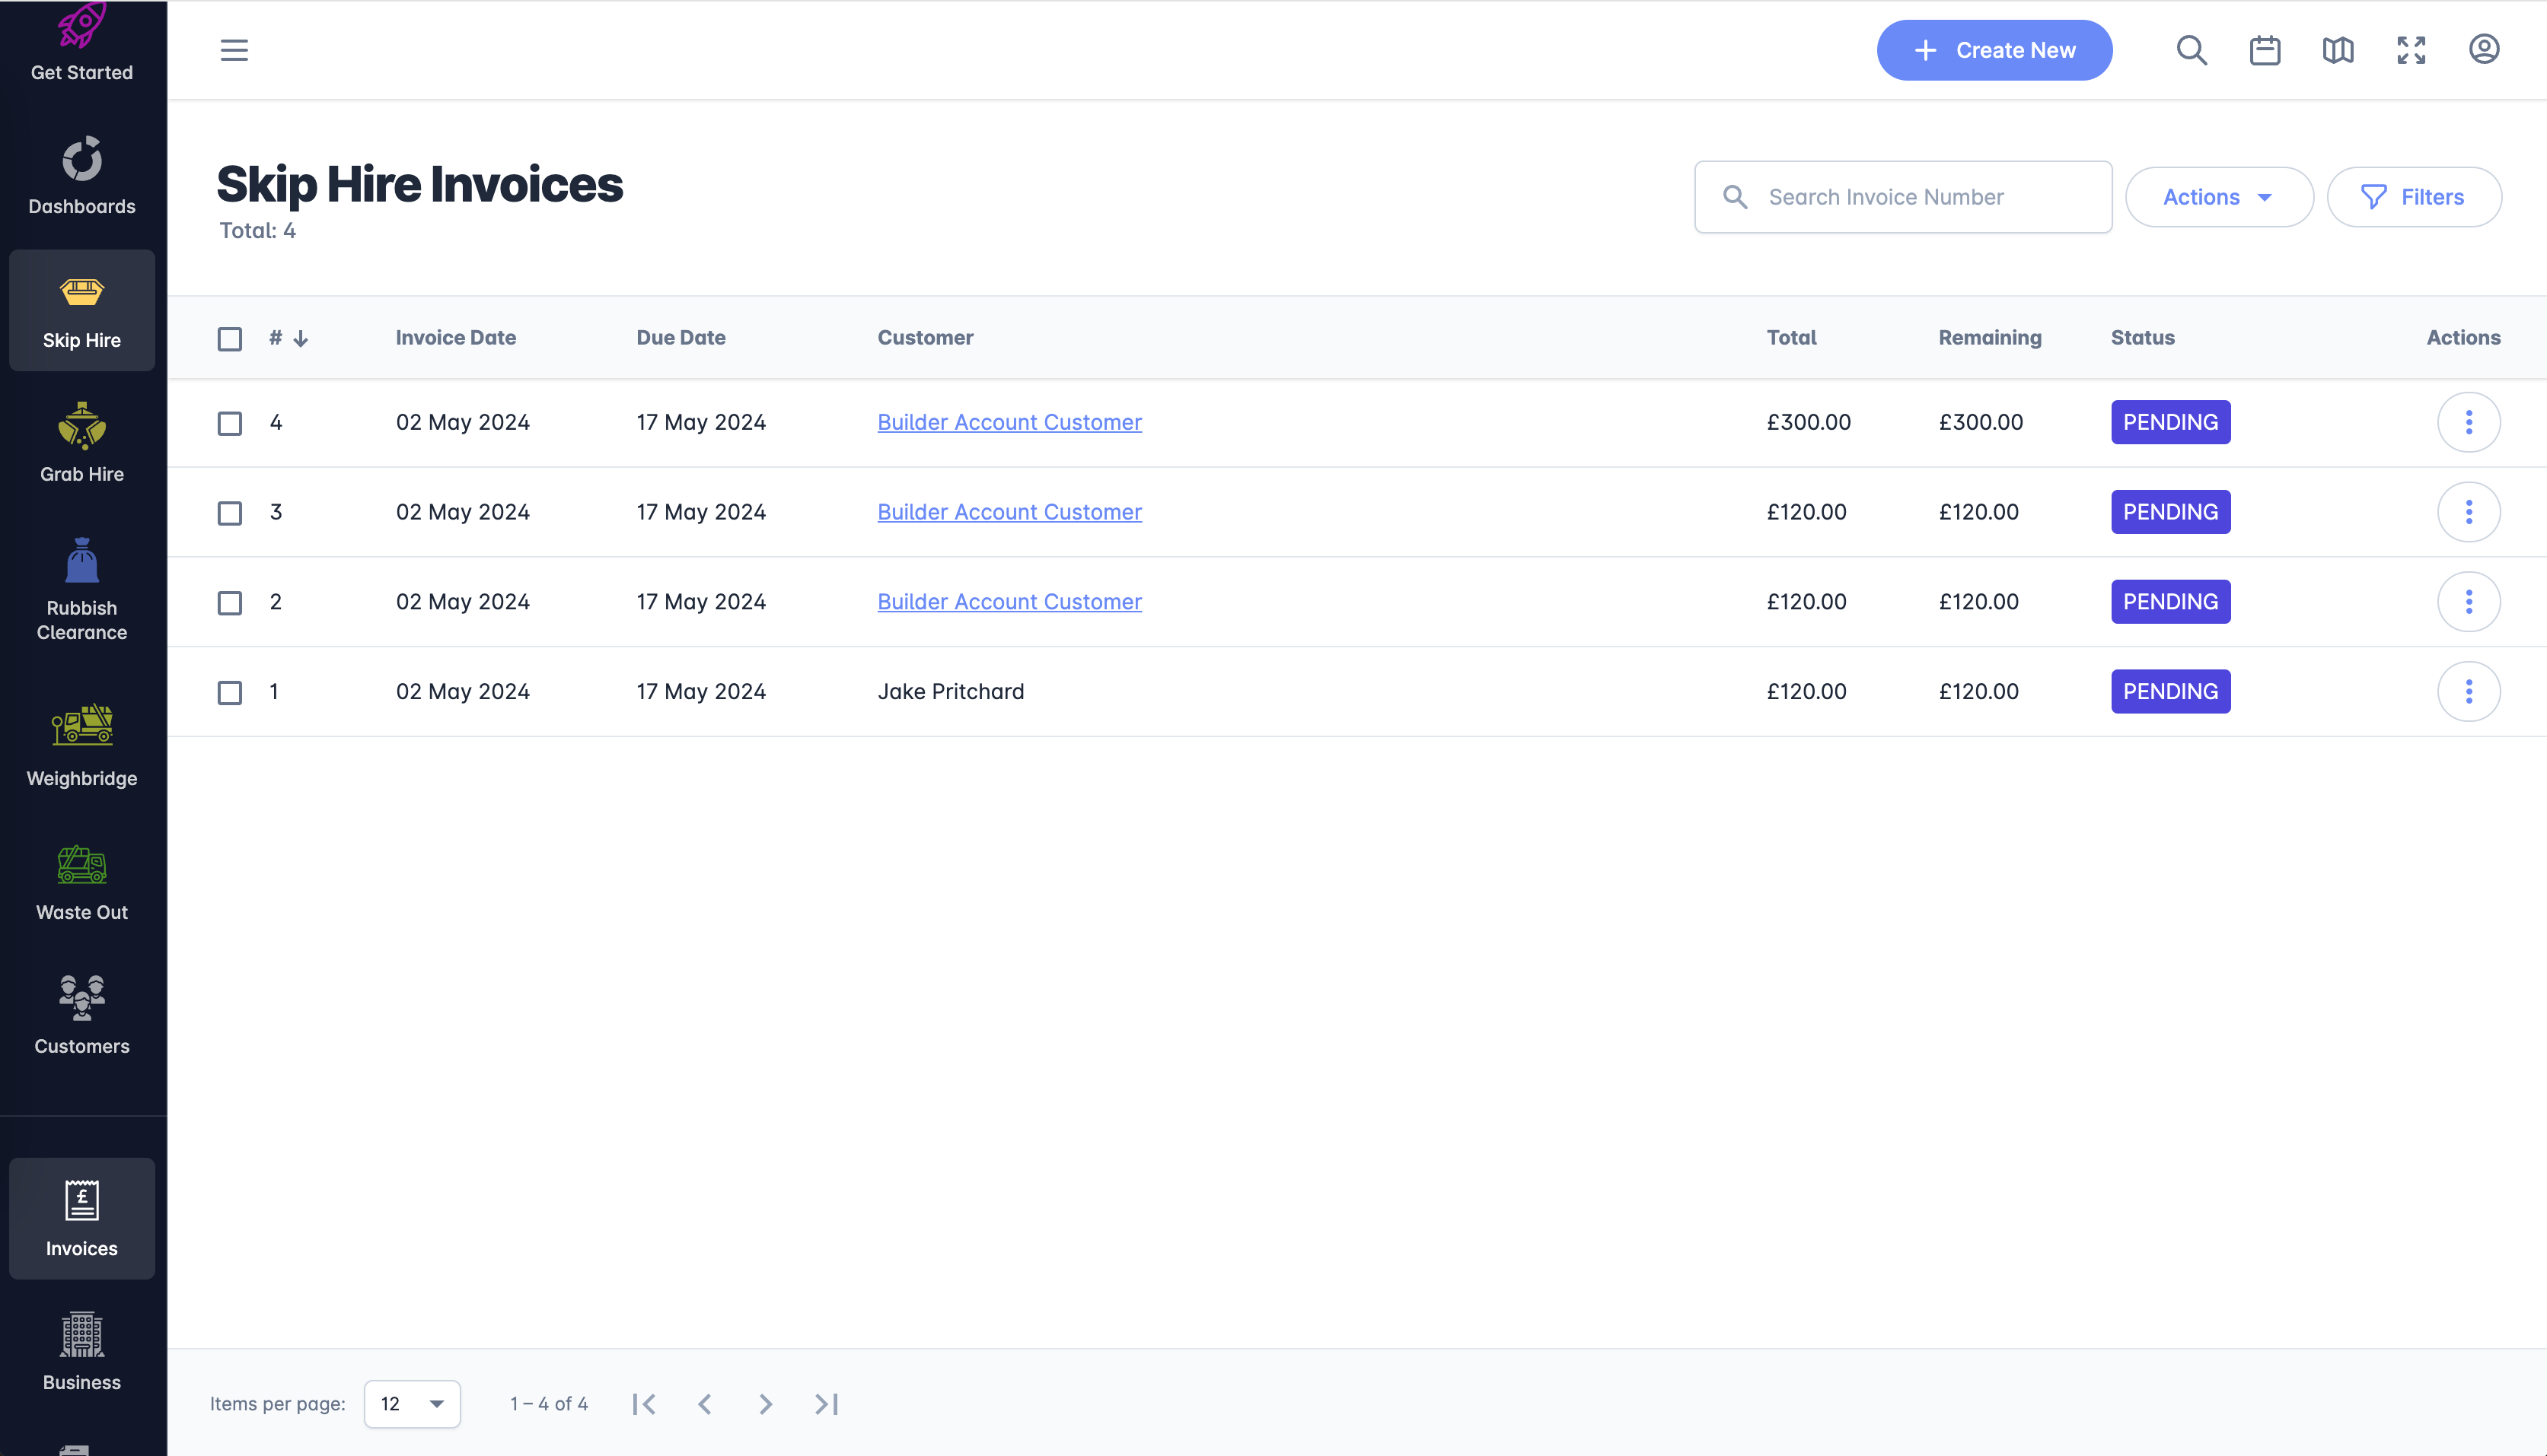Click the map icon in header

[x=2337, y=50]
